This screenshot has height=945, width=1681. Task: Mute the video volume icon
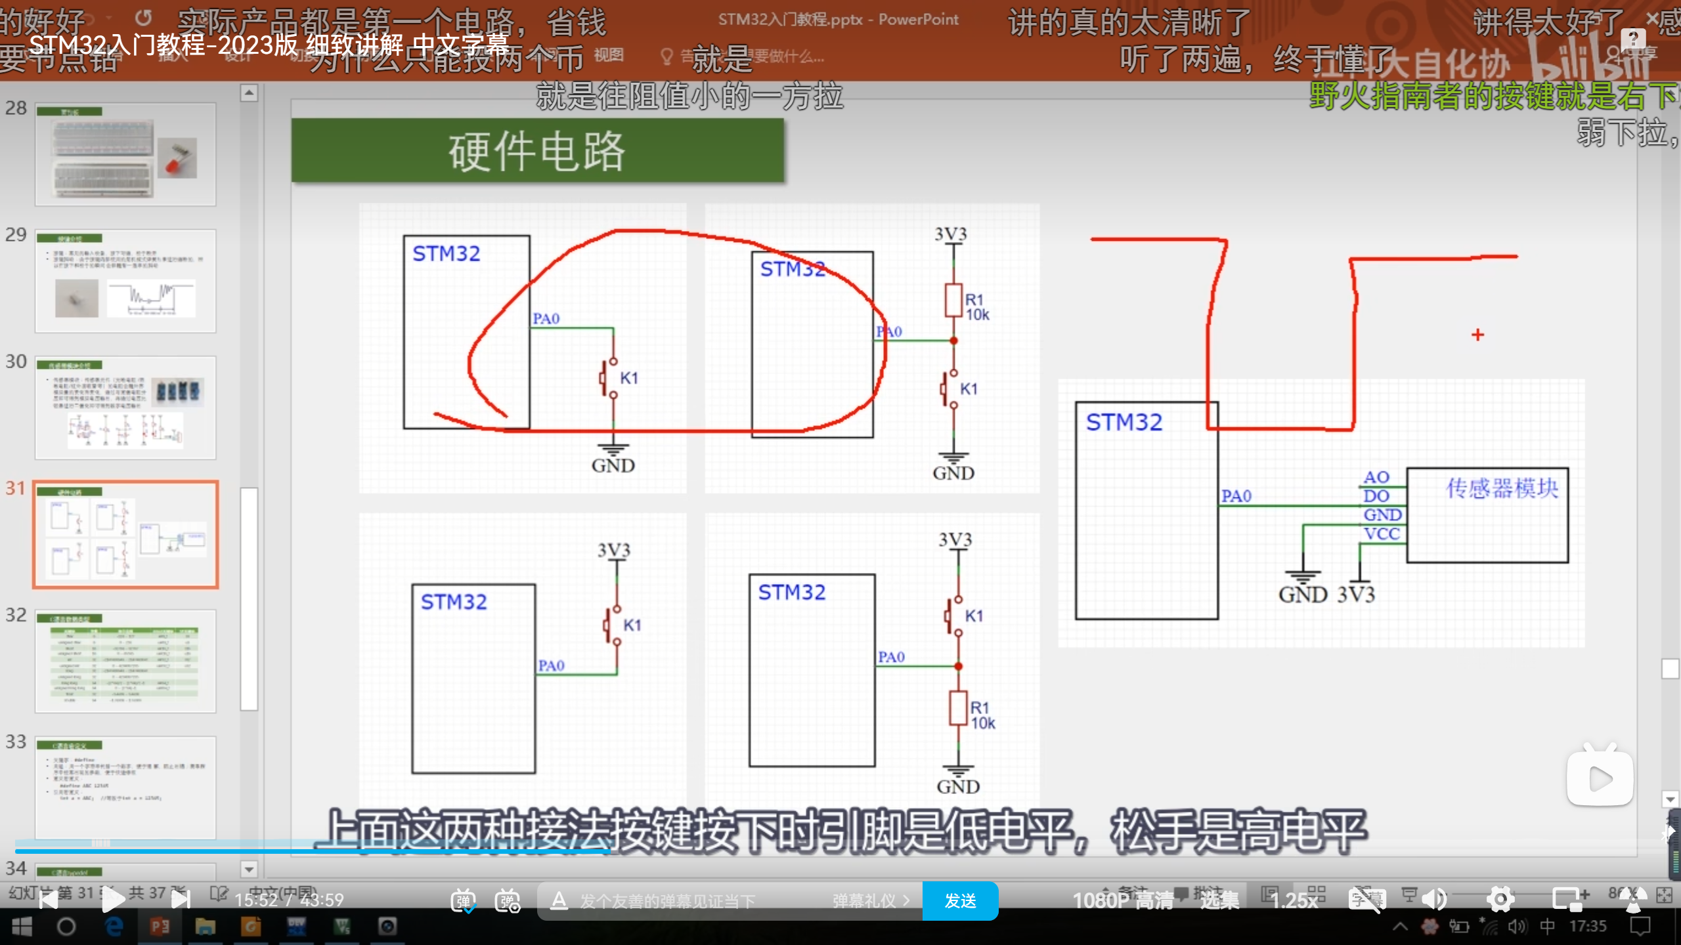tap(1435, 900)
